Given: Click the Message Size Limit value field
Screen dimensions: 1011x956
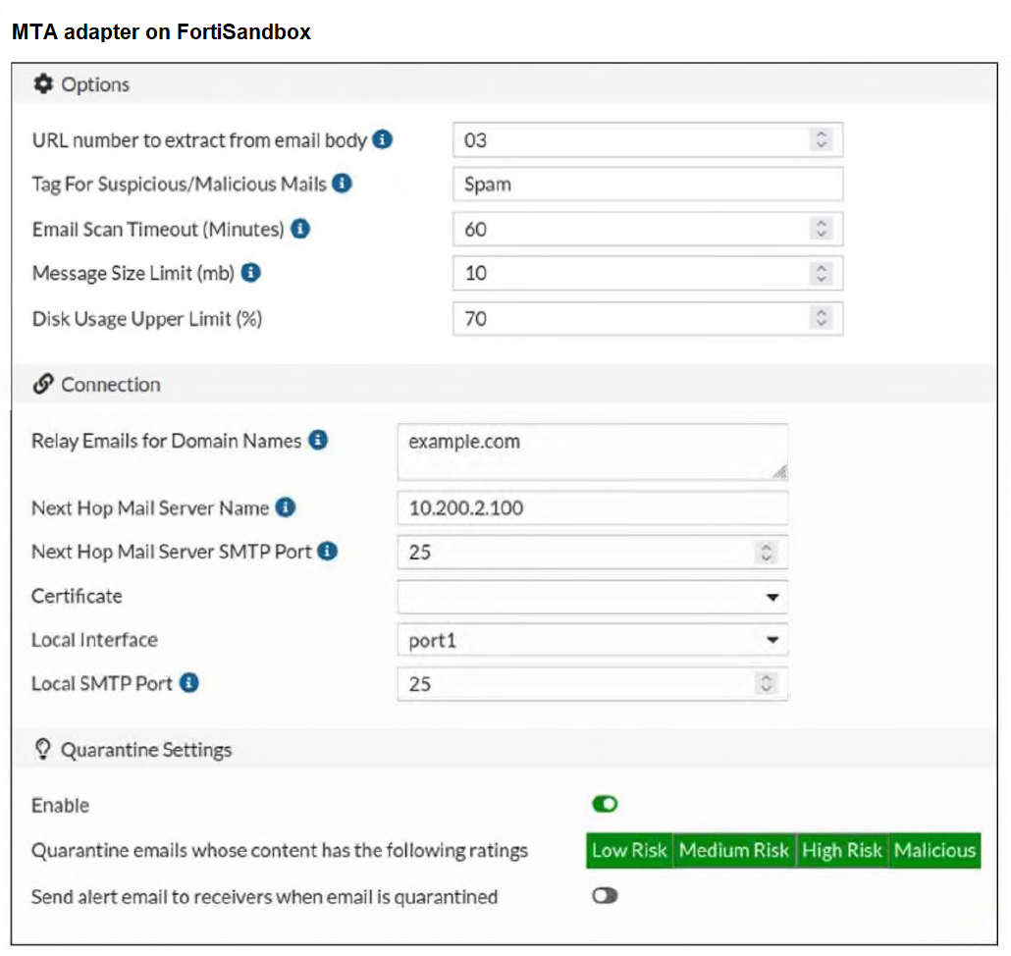Looking at the screenshot, I should [x=648, y=273].
